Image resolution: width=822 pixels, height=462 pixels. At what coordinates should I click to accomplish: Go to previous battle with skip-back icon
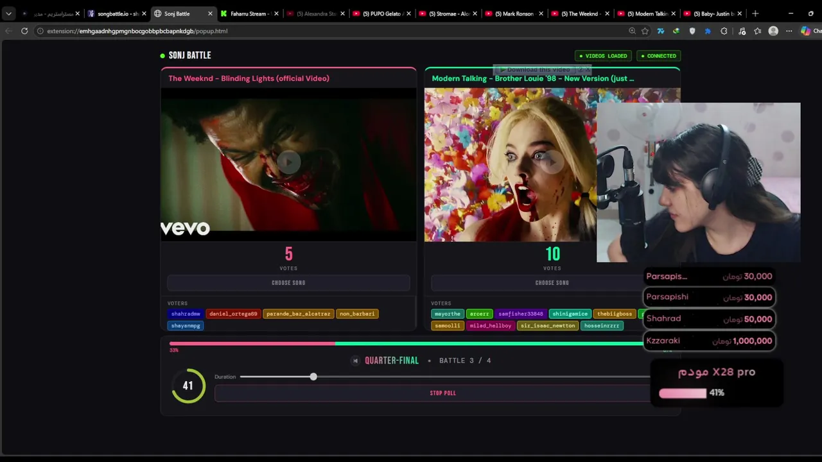[x=355, y=361]
